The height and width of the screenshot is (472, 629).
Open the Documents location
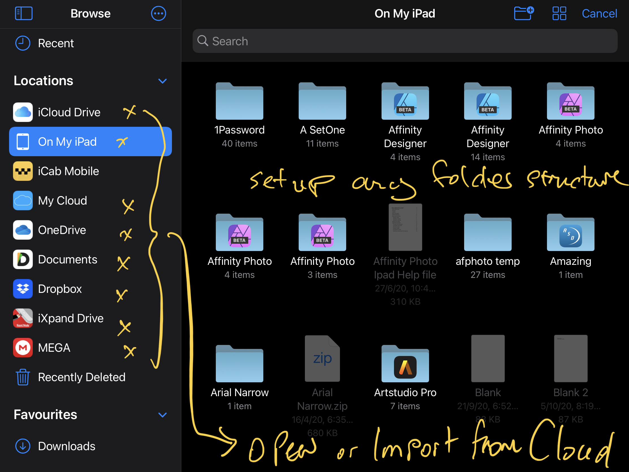(91, 259)
